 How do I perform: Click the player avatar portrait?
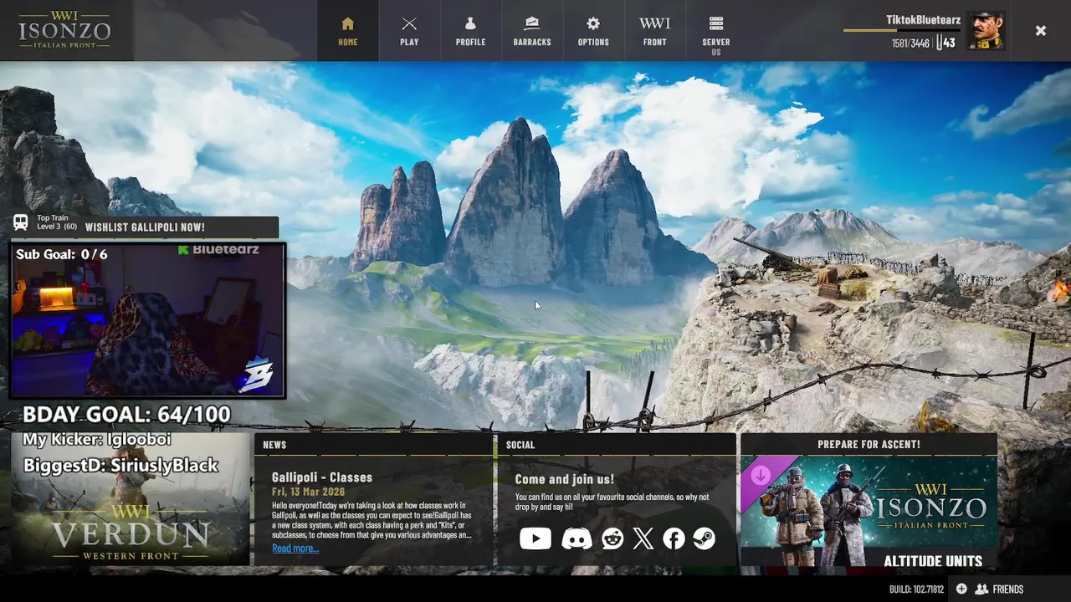986,31
